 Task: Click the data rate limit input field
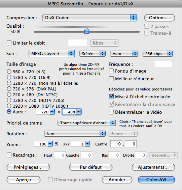pyautogui.click(x=78, y=43)
